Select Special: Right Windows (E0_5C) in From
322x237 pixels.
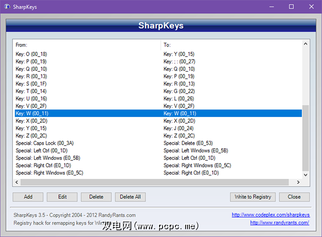[x=50, y=173]
